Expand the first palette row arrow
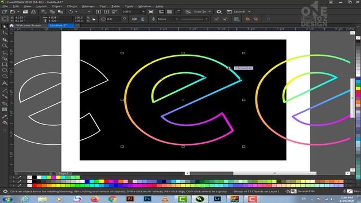Viewport: 361px width, 203px height. click(14, 177)
